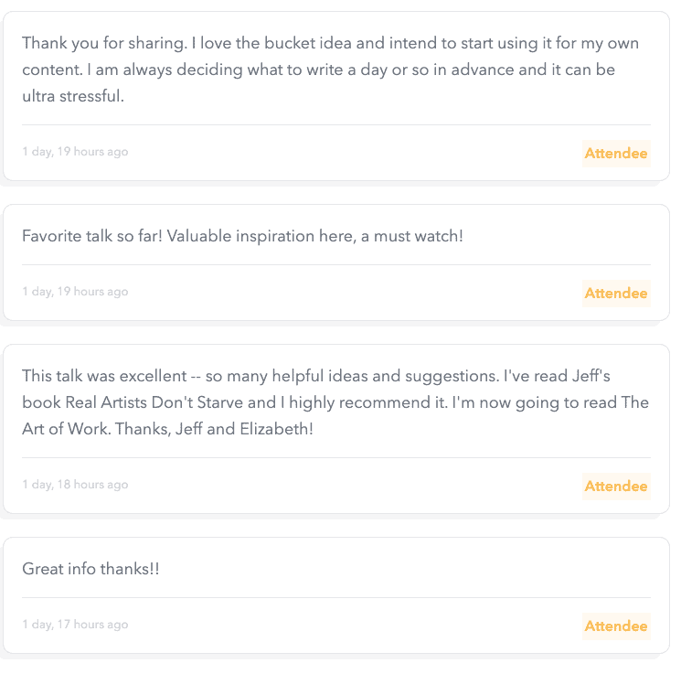
Task: Click Attendee badge on Great info comment
Action: coord(615,626)
